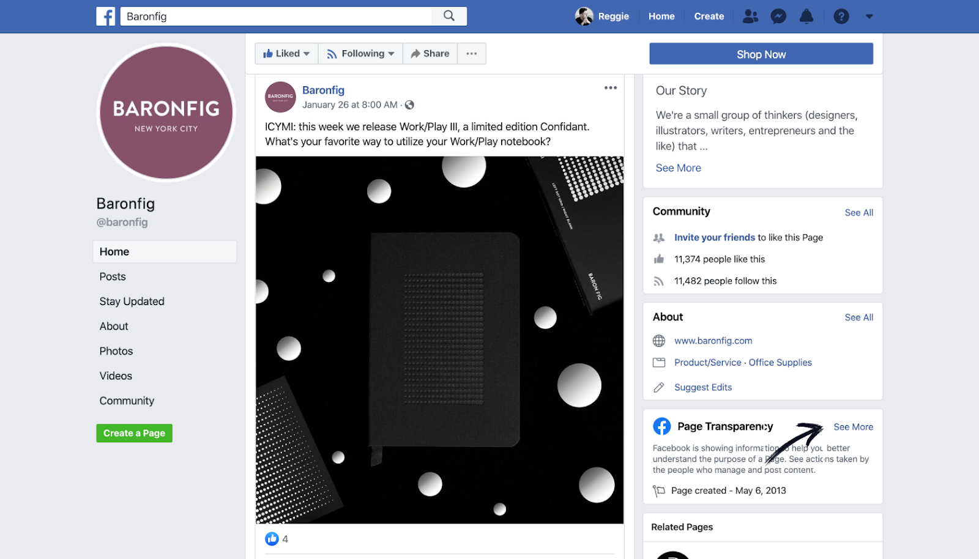
Task: Click the post's like reaction icon
Action: coord(272,539)
